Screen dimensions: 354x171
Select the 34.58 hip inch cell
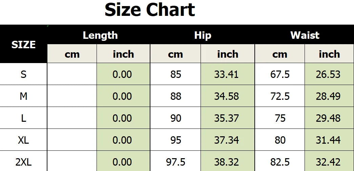pyautogui.click(x=226, y=96)
